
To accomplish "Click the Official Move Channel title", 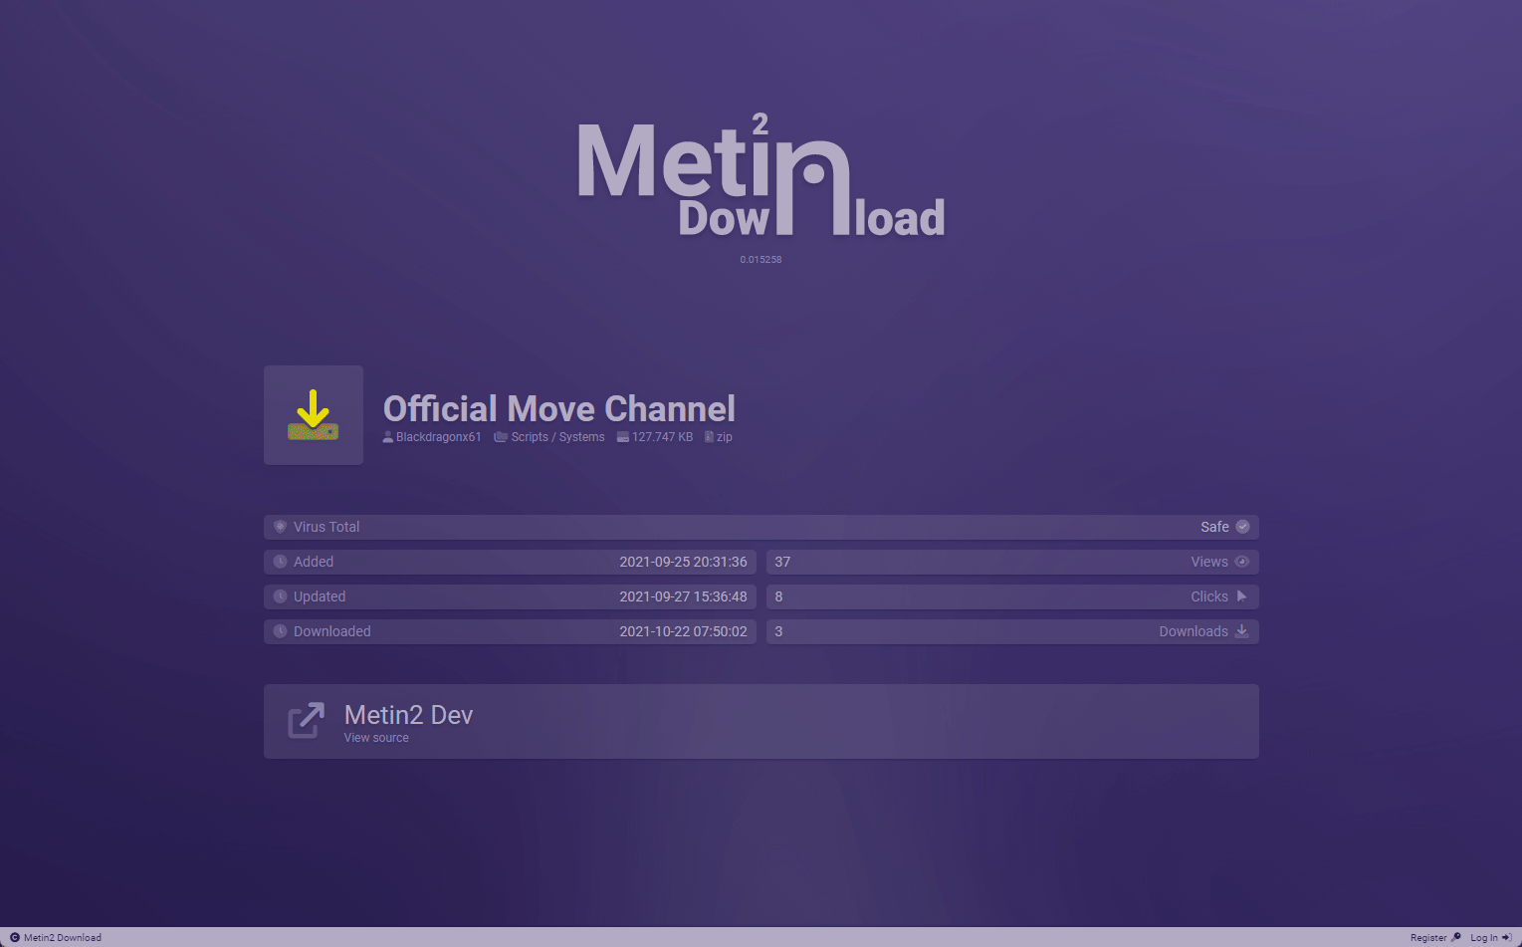I will click(x=559, y=408).
